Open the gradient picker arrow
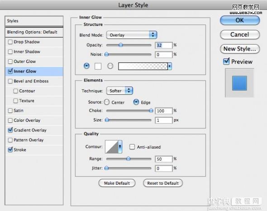Viewport: 267px width, 211px height. click(170, 66)
